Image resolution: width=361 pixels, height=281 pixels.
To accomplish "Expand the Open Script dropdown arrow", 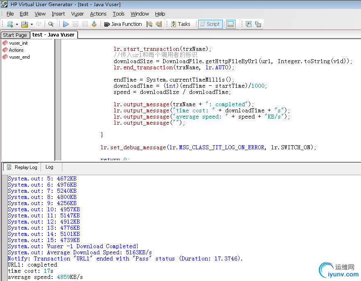I will pos(32,24).
